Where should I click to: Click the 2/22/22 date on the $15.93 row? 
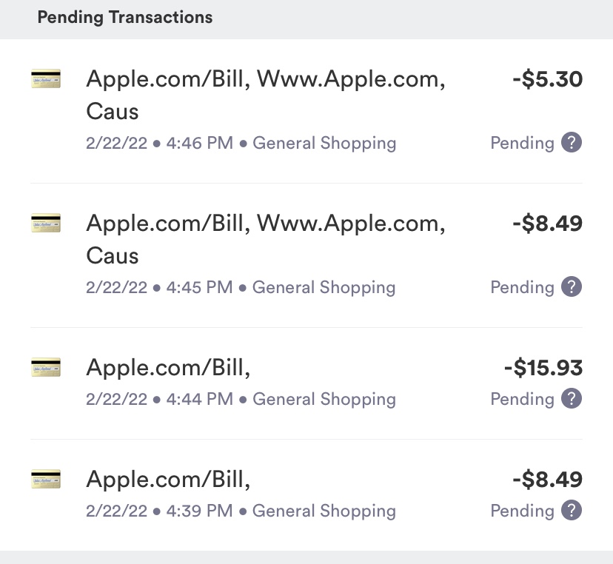click(x=117, y=399)
